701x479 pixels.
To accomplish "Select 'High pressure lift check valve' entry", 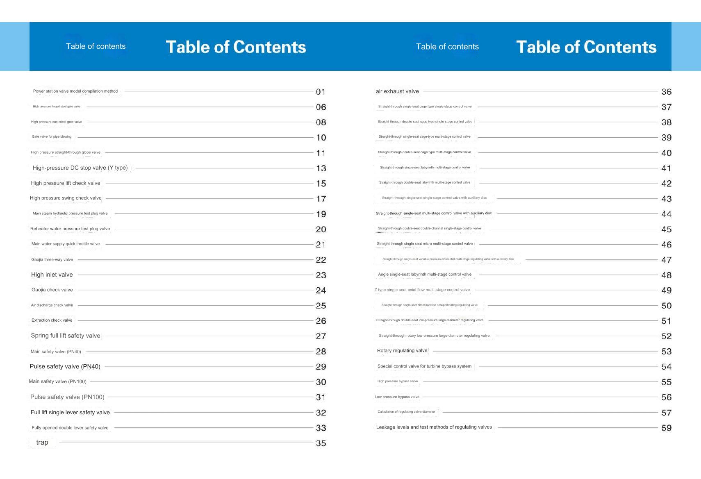I will (x=66, y=183).
